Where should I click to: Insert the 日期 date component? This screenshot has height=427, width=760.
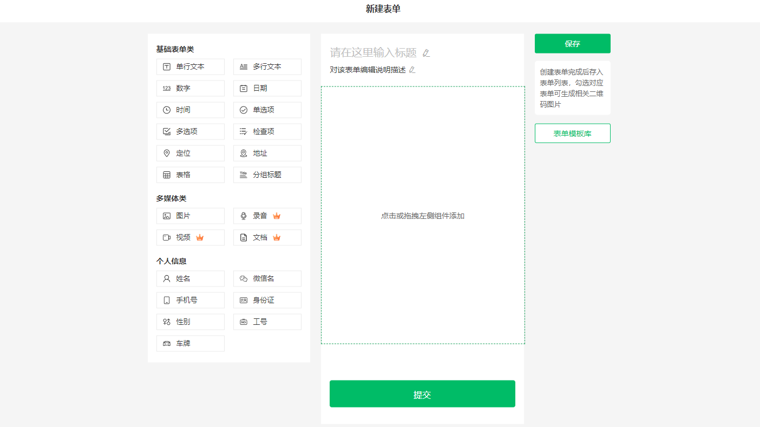point(267,88)
